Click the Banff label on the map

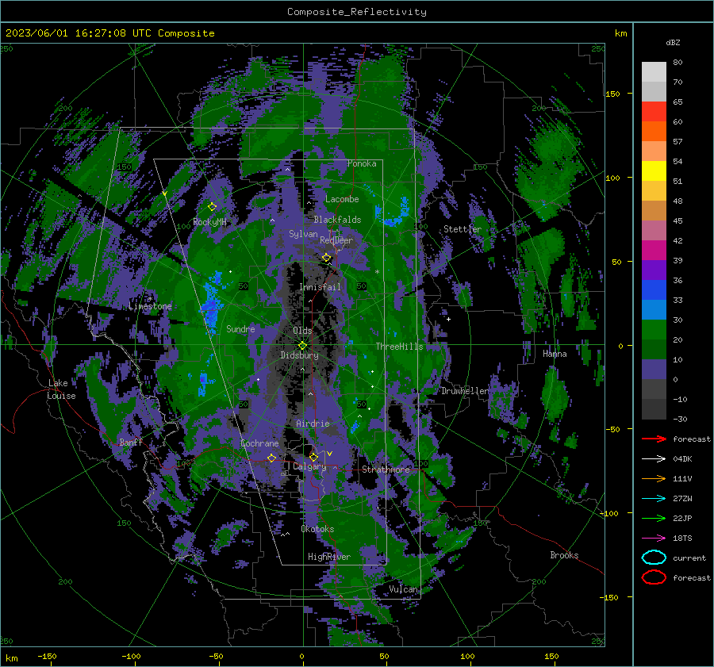[x=131, y=442]
